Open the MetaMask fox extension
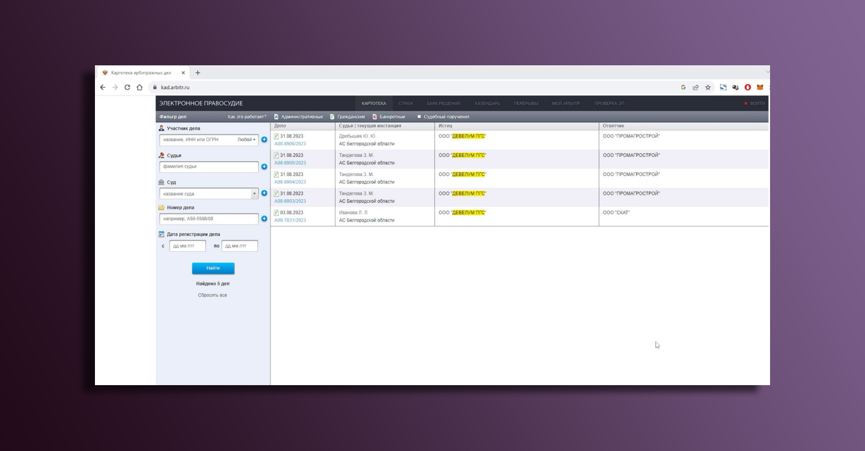The height and width of the screenshot is (451, 865). (760, 87)
